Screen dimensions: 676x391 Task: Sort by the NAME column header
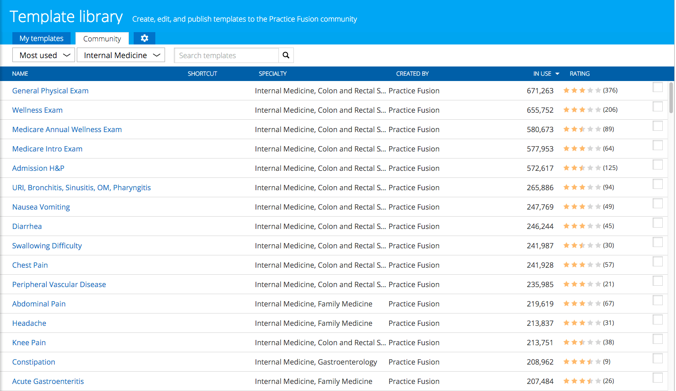pos(20,74)
